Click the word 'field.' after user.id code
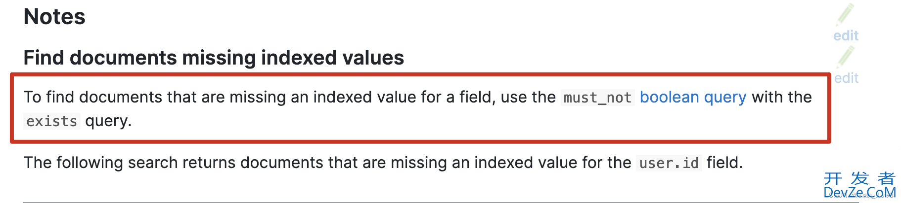This screenshot has width=901, height=203. (x=724, y=163)
